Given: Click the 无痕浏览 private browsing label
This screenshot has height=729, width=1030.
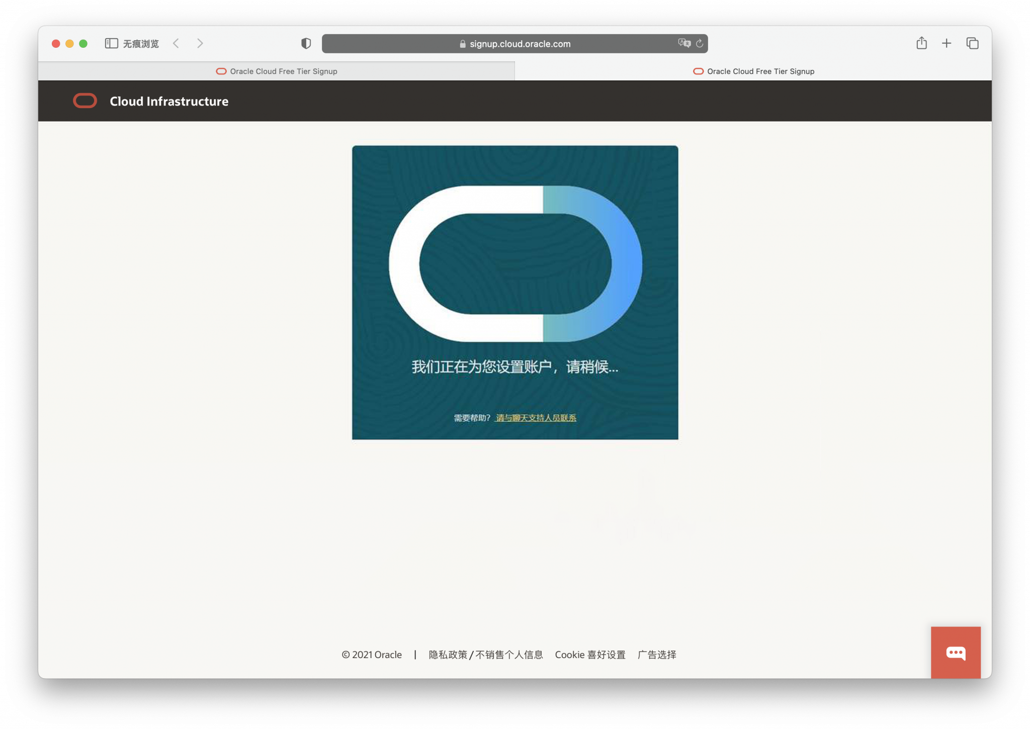Looking at the screenshot, I should coord(141,44).
